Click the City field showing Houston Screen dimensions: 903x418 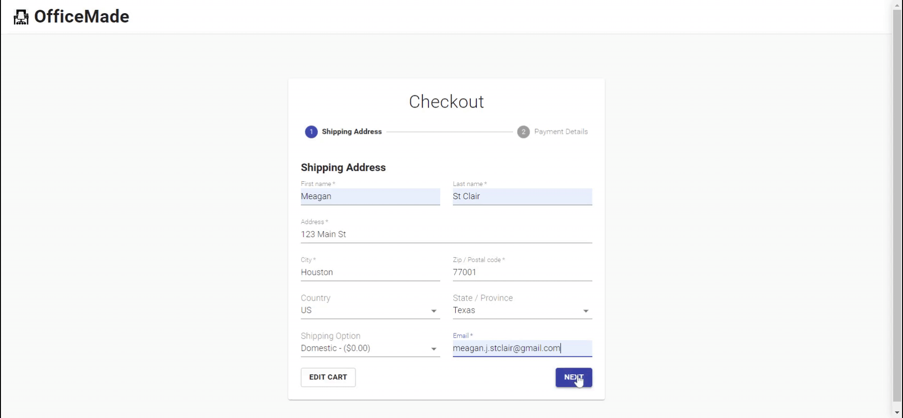tap(370, 272)
